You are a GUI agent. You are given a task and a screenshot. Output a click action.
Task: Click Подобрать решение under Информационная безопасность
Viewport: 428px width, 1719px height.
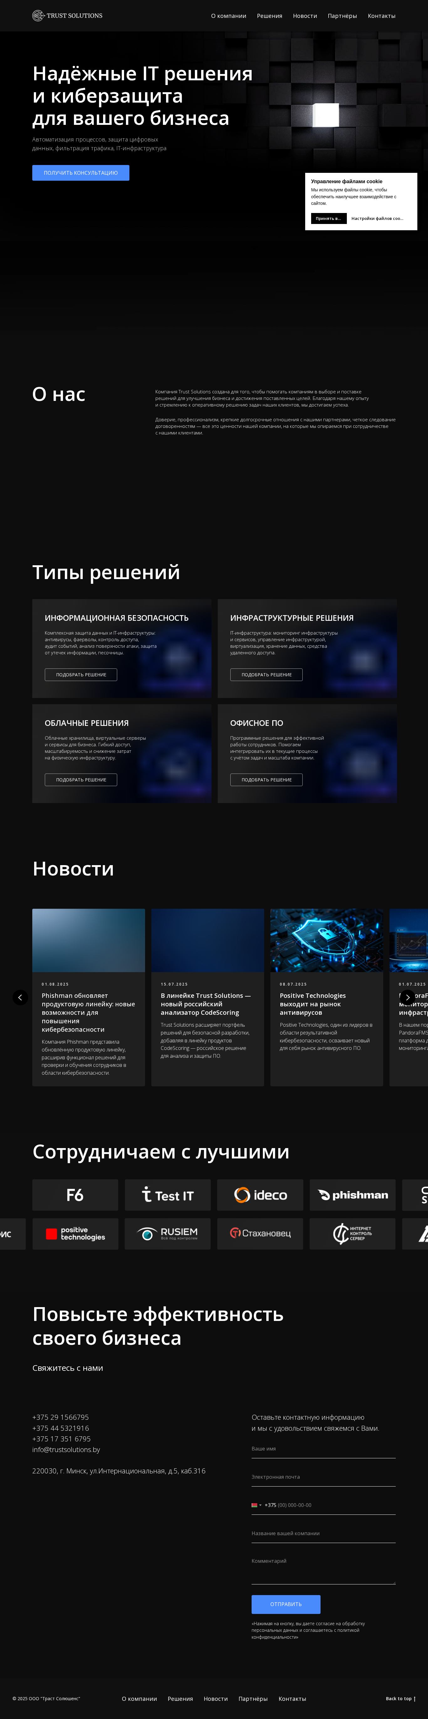pyautogui.click(x=81, y=675)
